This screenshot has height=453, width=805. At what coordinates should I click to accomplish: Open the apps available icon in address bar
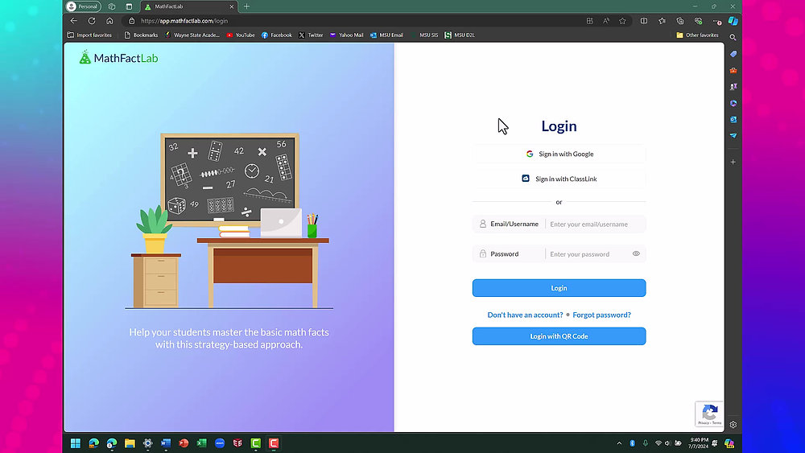coord(589,21)
